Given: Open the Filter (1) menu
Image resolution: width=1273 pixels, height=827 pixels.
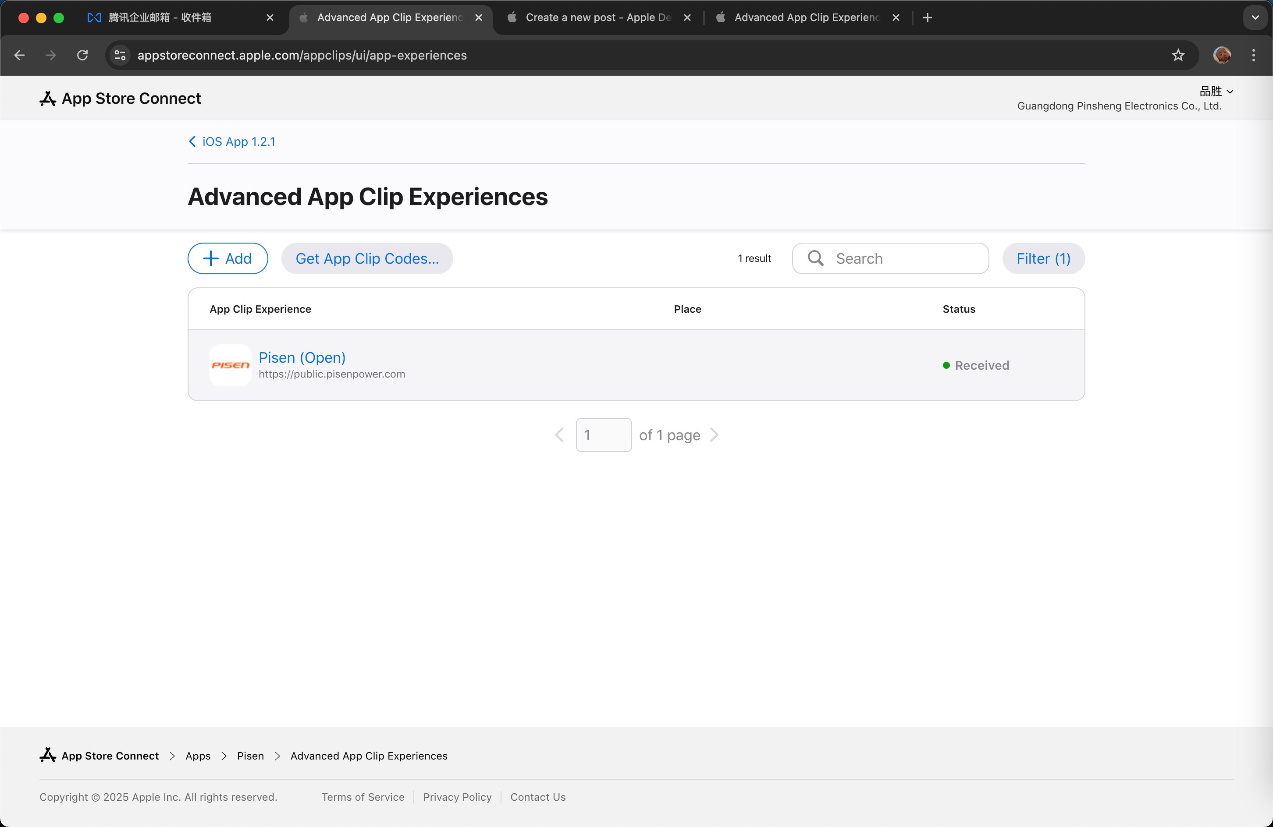Looking at the screenshot, I should (1044, 259).
